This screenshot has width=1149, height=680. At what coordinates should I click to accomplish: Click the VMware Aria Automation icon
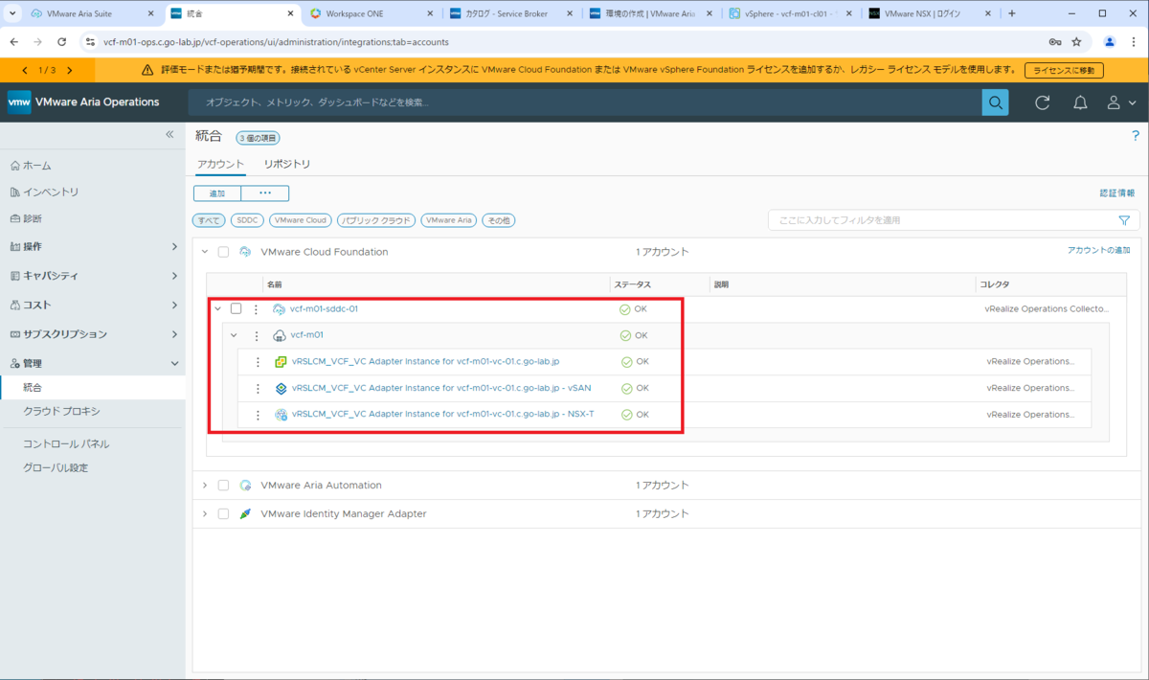(x=245, y=486)
